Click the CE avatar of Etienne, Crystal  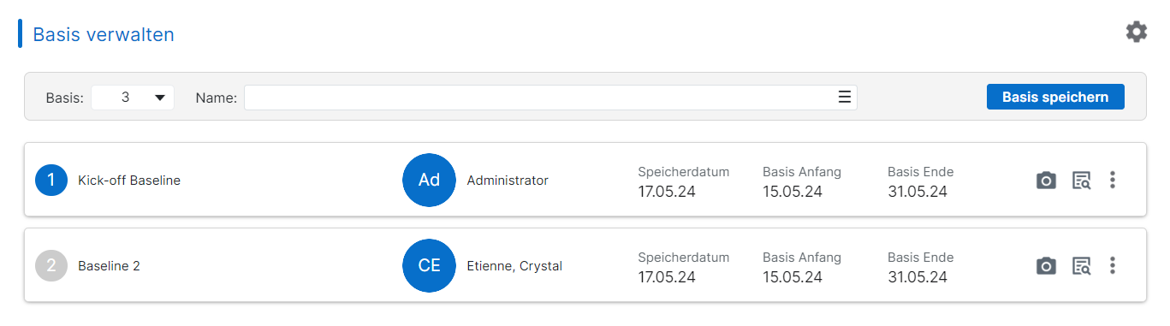429,265
